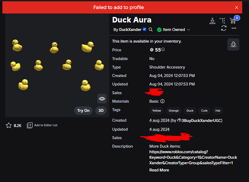The width and height of the screenshot is (249, 182).
Task: Open the asset dependency tree icon
Action: point(222,21)
